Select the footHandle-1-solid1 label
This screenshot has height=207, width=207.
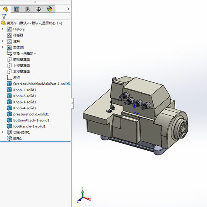[x=29, y=126]
